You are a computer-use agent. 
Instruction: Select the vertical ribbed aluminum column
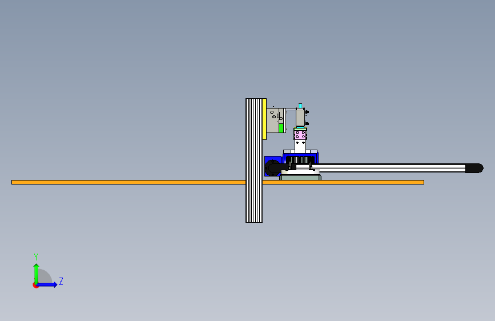pyautogui.click(x=254, y=160)
